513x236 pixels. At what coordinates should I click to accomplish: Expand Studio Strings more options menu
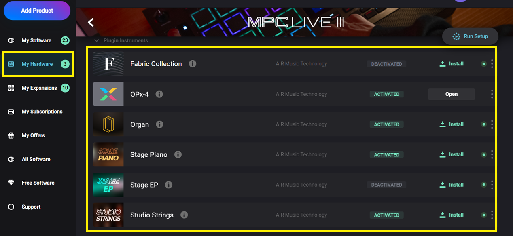[492, 215]
